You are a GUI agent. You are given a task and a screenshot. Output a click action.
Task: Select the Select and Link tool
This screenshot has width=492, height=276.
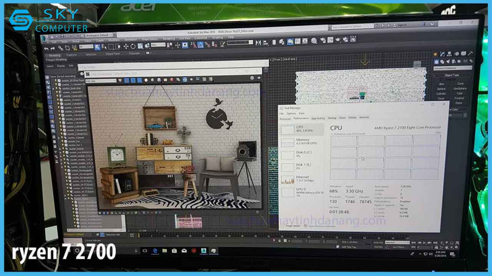click(x=61, y=48)
